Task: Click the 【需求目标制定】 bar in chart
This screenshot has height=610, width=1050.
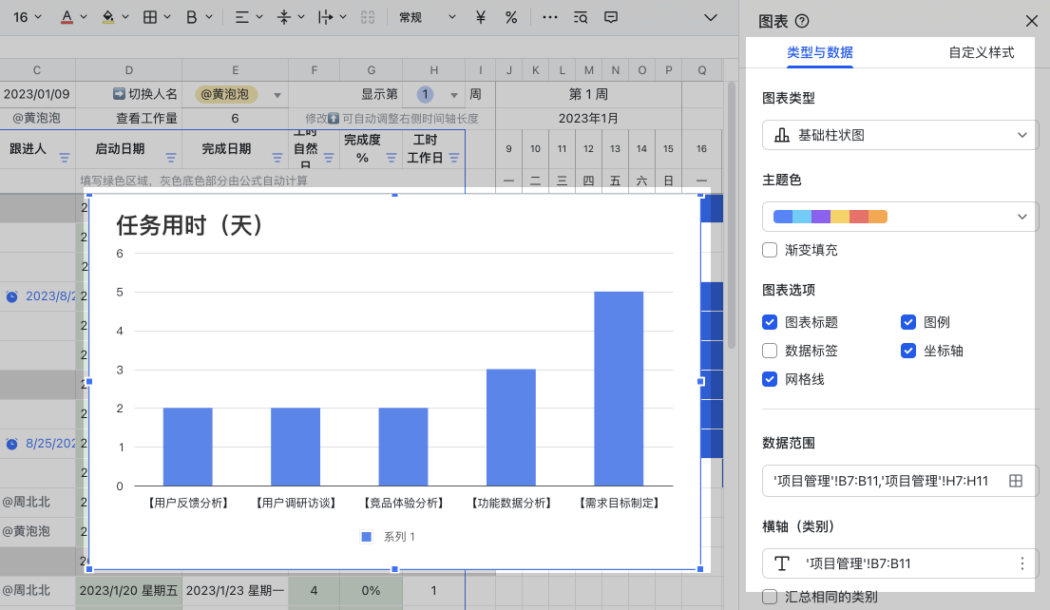Action: [619, 389]
